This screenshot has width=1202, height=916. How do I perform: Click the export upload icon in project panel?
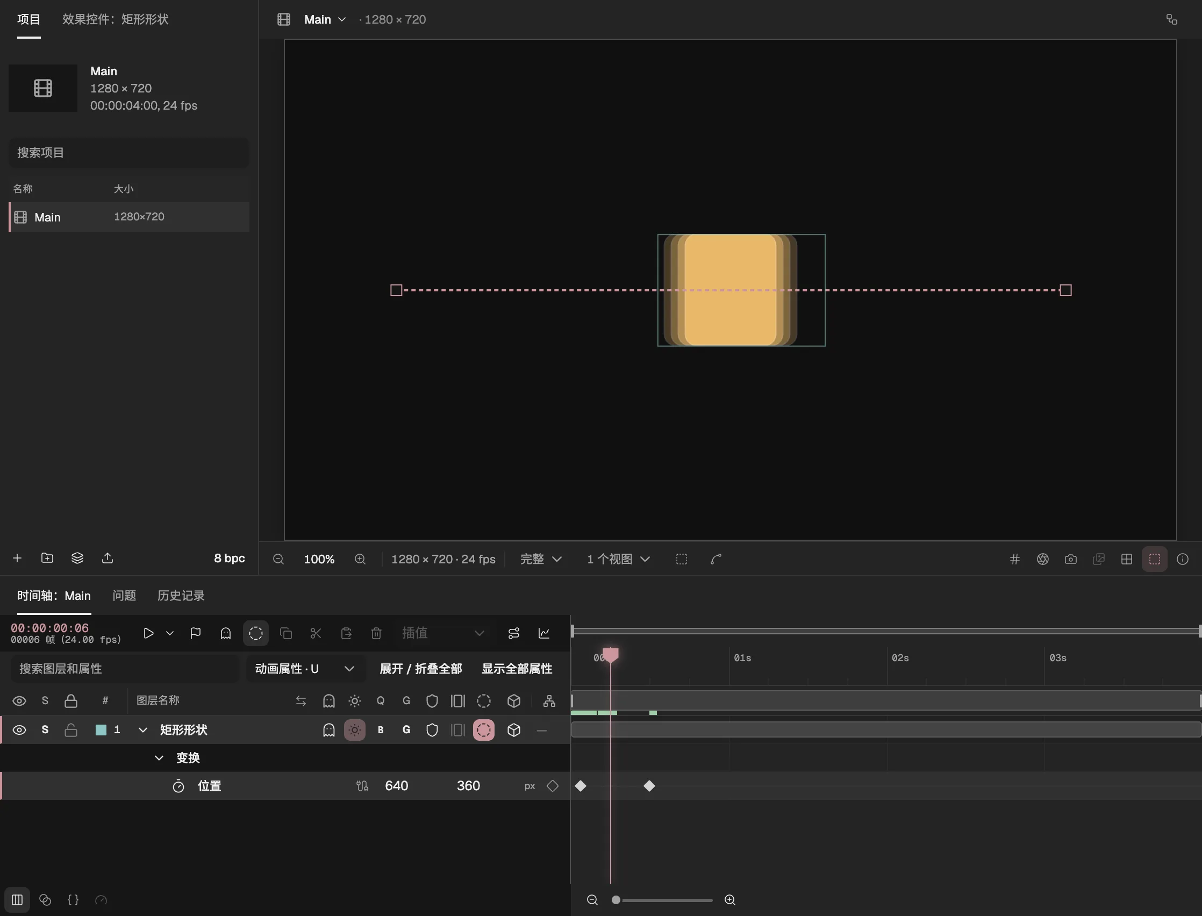(108, 558)
